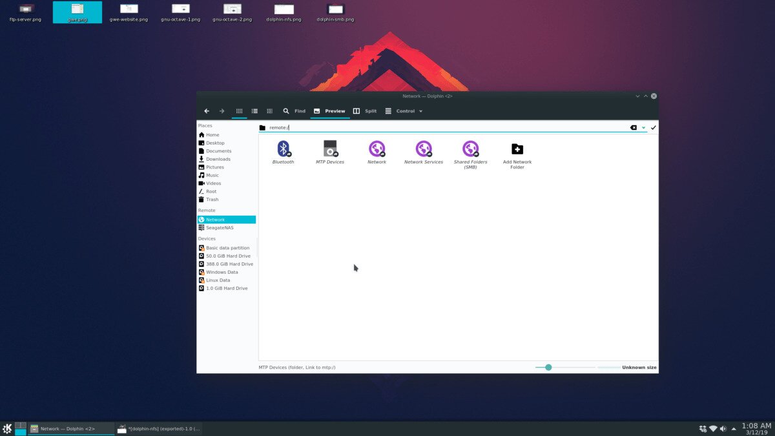The width and height of the screenshot is (775, 436).
Task: Open the Bluetooth item
Action: point(283,152)
